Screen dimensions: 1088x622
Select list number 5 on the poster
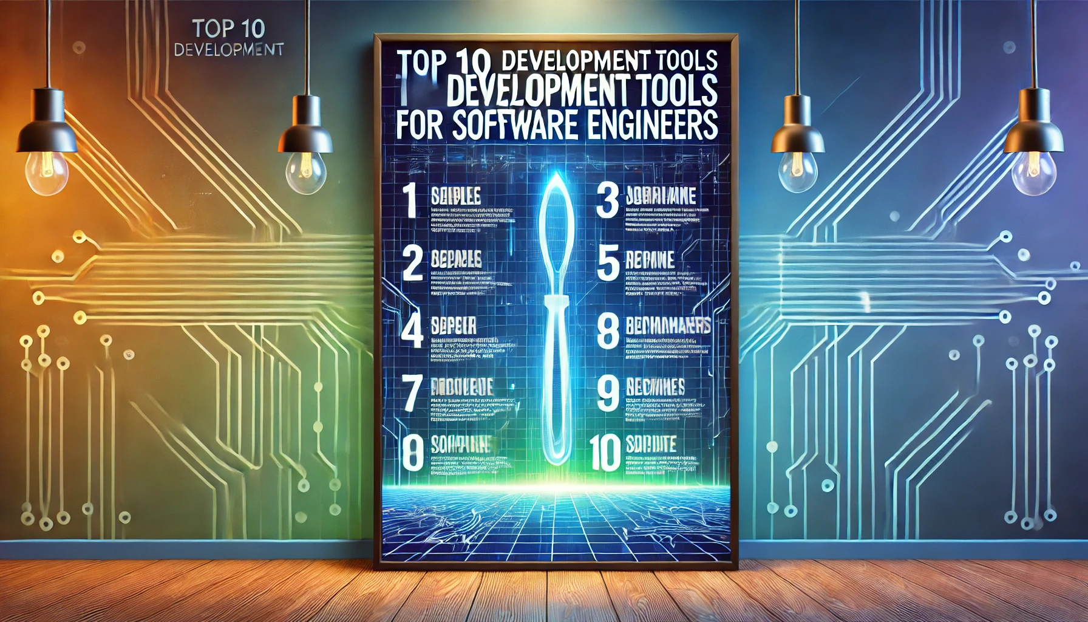click(x=608, y=263)
